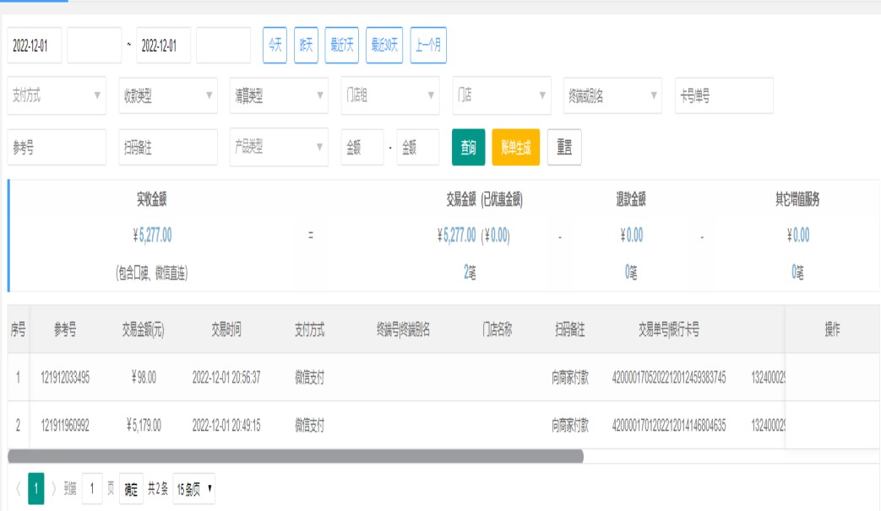Image resolution: width=881 pixels, height=511 pixels.
Task: Pick the 最近30天 date range
Action: click(385, 46)
